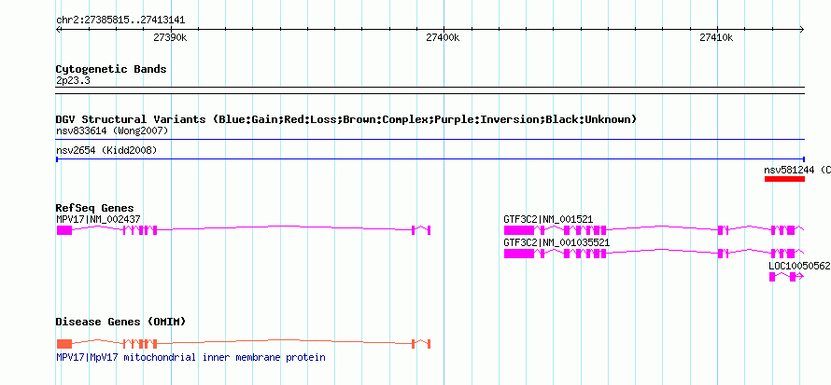
Task: Click the 27410k ruler tick label
Action: [716, 37]
